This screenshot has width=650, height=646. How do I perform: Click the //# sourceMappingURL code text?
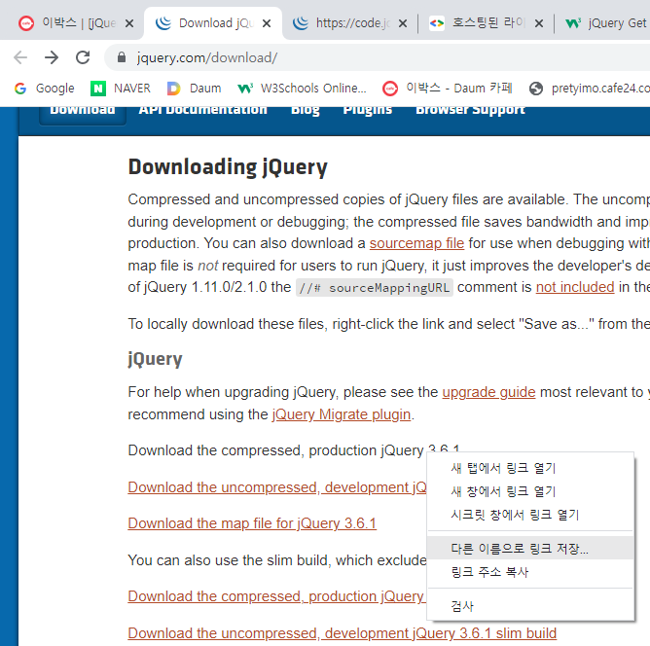375,288
